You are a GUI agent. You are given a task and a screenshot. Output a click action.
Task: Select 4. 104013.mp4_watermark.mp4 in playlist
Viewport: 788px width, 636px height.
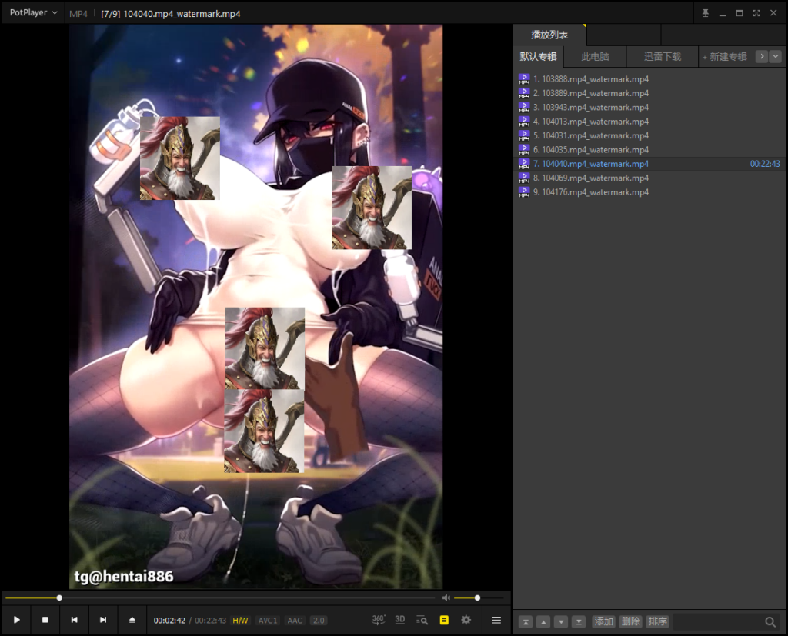pos(649,121)
